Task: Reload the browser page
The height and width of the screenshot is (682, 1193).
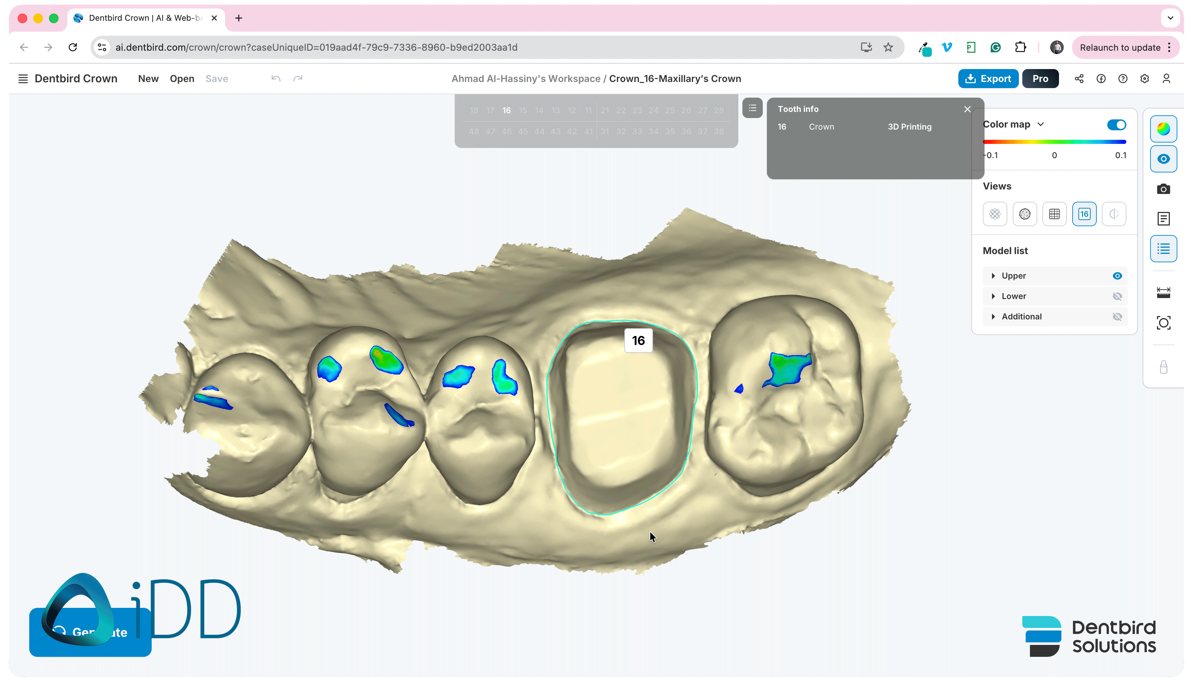Action: coord(72,47)
